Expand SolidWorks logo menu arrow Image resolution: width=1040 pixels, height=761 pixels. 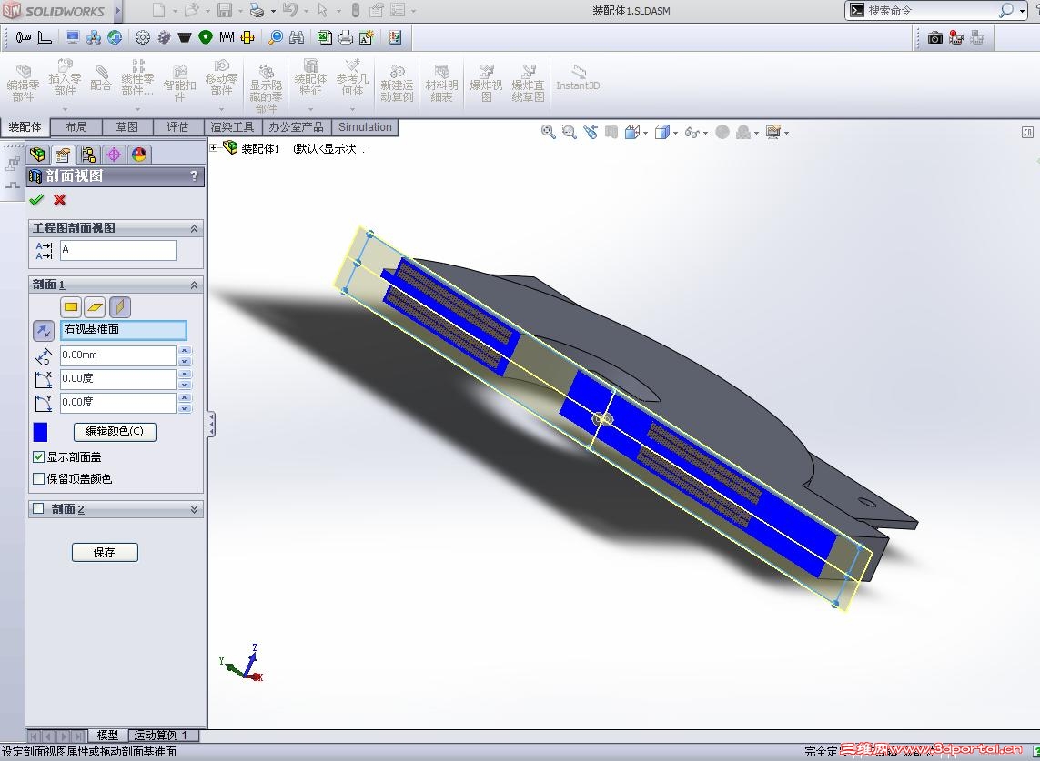point(118,11)
